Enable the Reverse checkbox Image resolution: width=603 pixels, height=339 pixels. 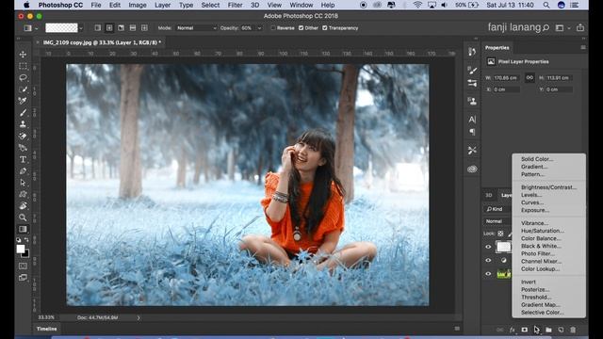(273, 28)
